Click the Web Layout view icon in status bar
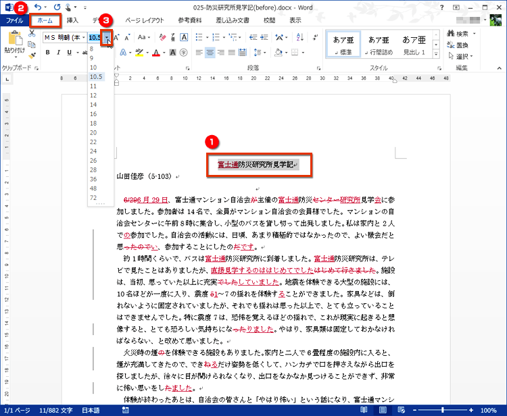This screenshot has width=507, height=416. [x=402, y=410]
